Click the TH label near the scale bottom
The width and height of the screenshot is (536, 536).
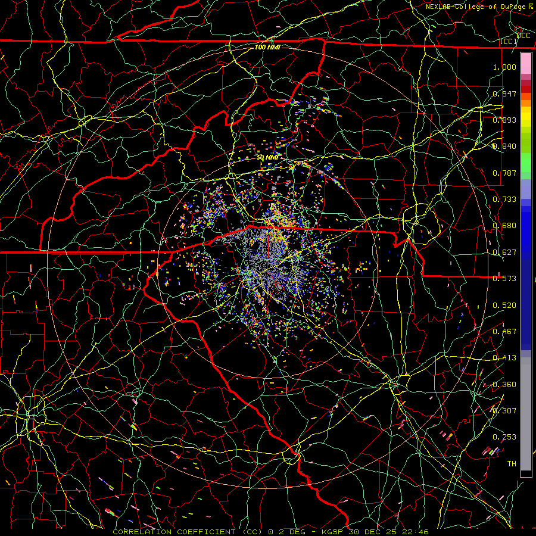point(512,463)
